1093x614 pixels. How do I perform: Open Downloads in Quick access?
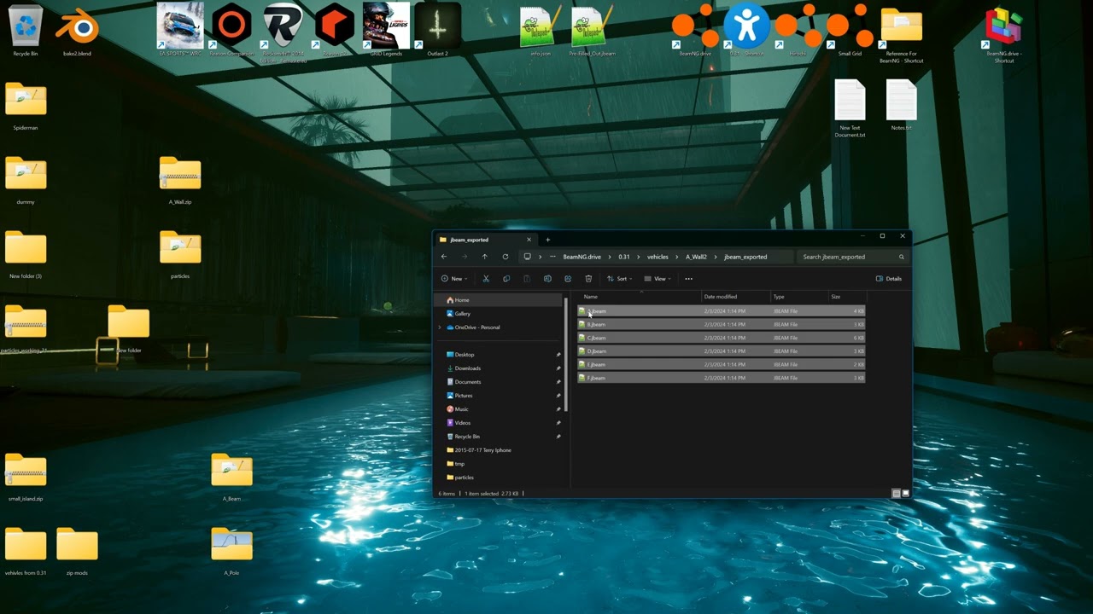tap(500, 368)
